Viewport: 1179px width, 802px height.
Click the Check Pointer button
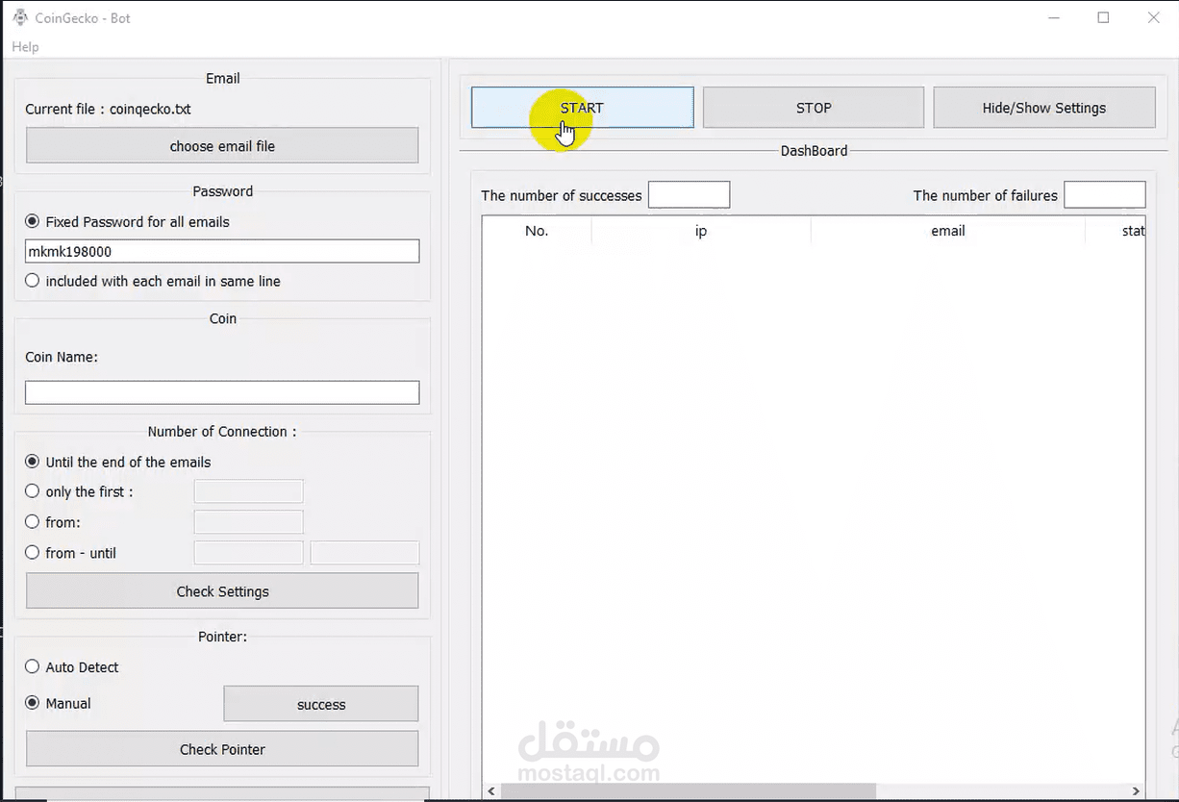pyautogui.click(x=222, y=749)
